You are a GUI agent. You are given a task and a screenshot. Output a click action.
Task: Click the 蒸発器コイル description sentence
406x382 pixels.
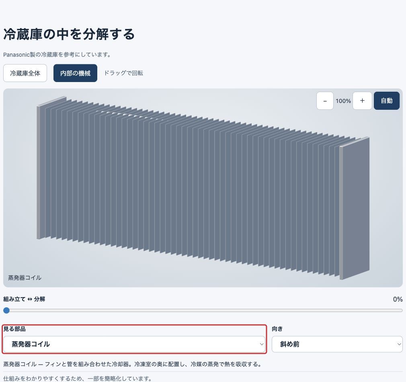pyautogui.click(x=132, y=364)
